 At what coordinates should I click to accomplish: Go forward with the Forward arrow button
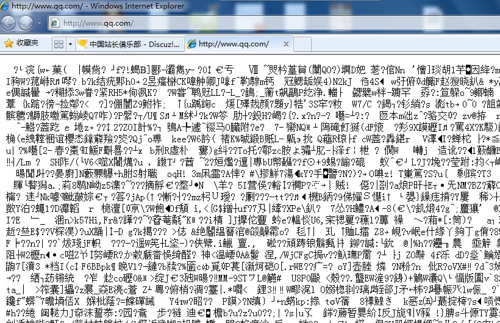click(x=26, y=23)
